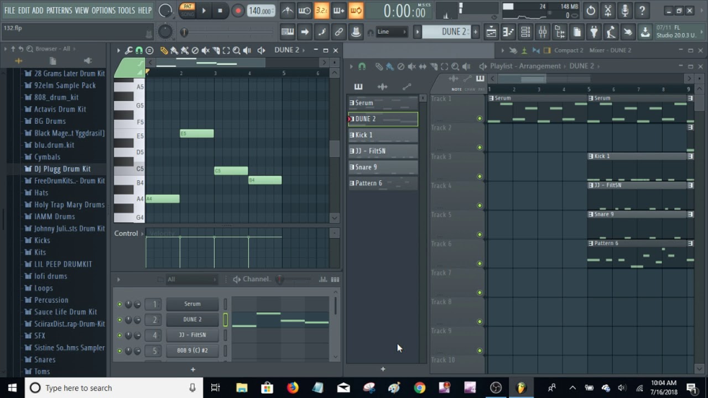Image resolution: width=708 pixels, height=398 pixels.
Task: Open the plugin picker plug icon
Action: [x=594, y=32]
